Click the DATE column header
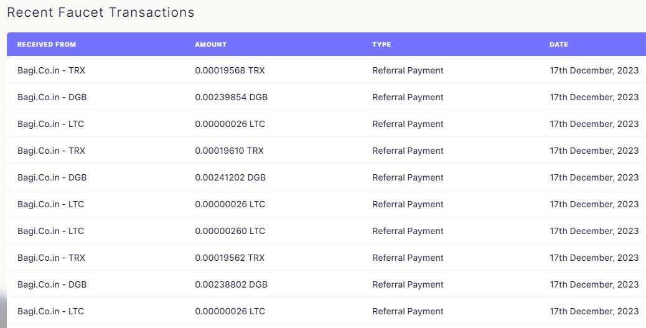This screenshot has height=328, width=646. pos(559,45)
